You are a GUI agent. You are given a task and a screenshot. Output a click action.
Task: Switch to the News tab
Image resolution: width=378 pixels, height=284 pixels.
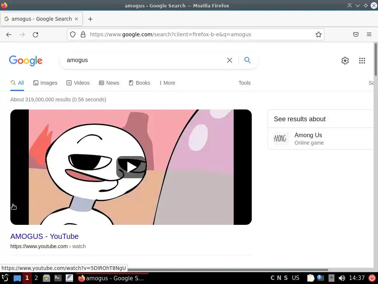(x=109, y=83)
